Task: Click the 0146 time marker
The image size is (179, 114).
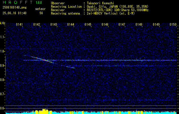Action: pyautogui.click(x=105, y=25)
